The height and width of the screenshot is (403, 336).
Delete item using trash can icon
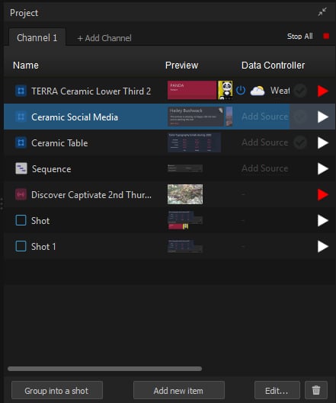tap(316, 390)
